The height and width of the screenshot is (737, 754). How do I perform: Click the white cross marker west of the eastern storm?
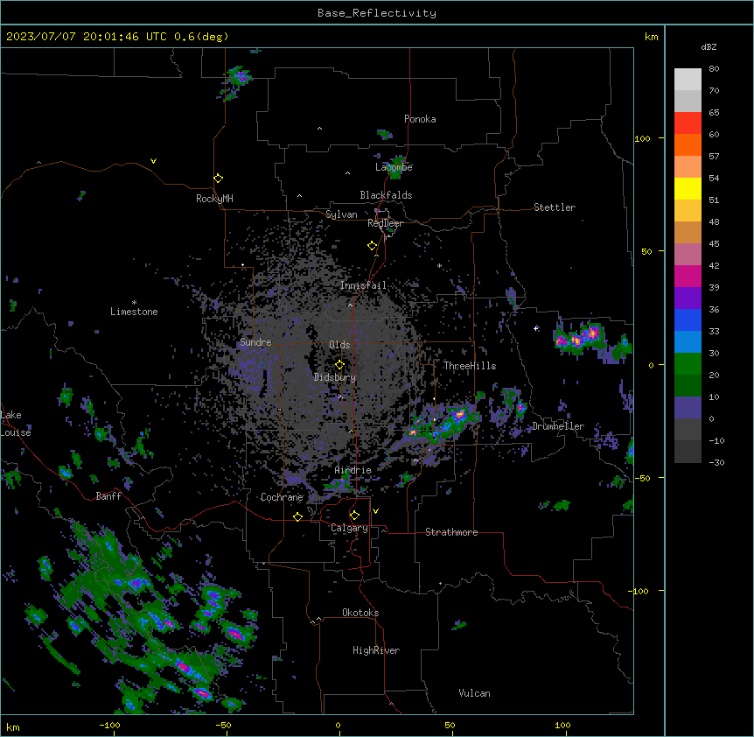tap(536, 328)
